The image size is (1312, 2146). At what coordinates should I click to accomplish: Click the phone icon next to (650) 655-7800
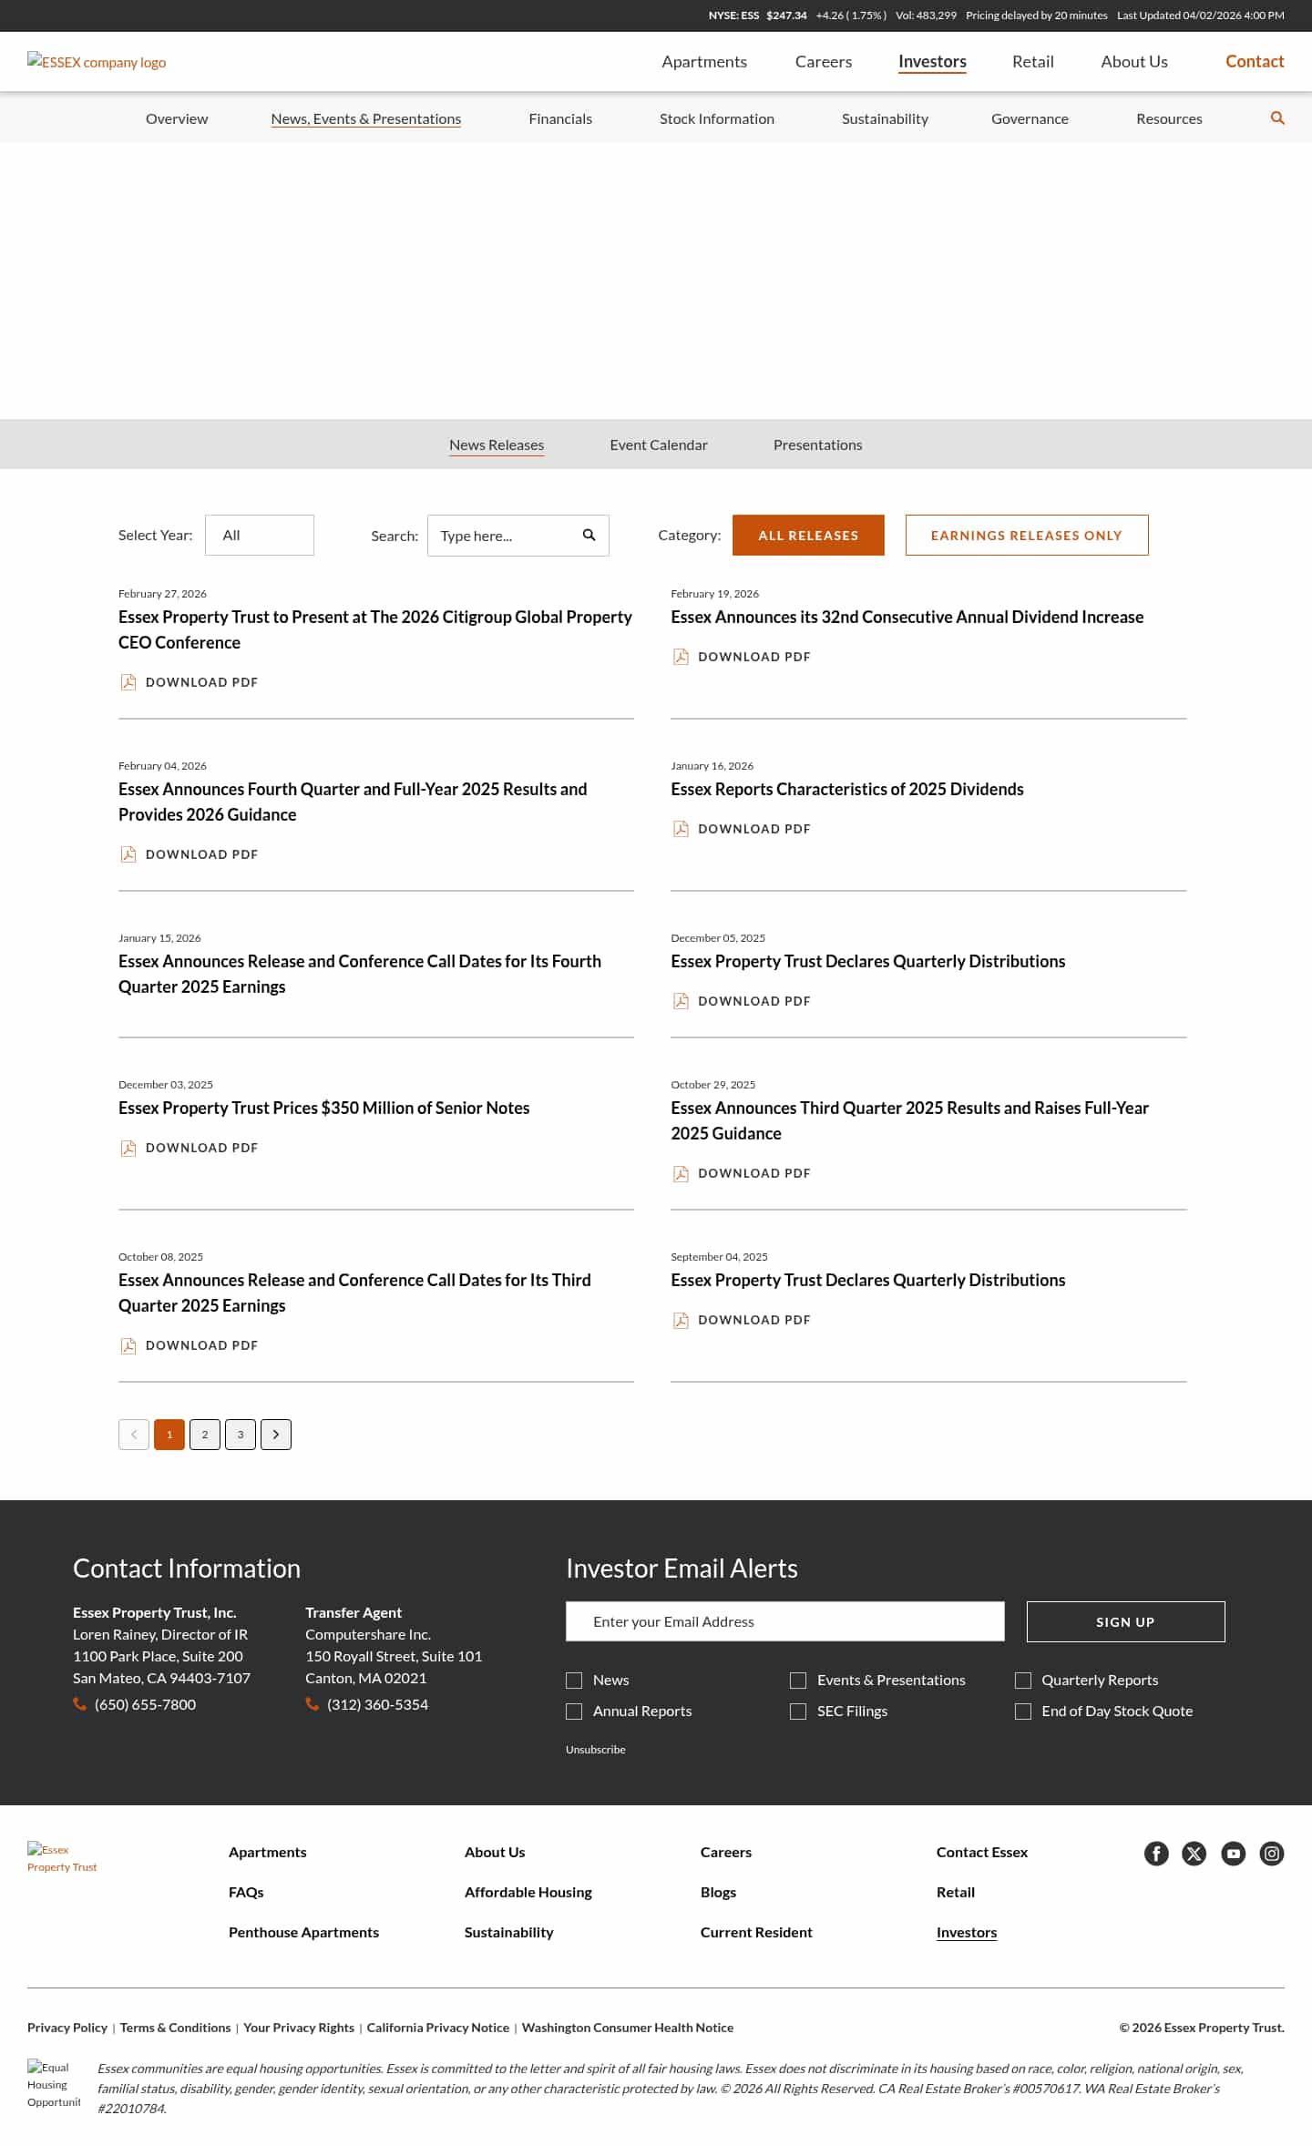(x=80, y=1704)
